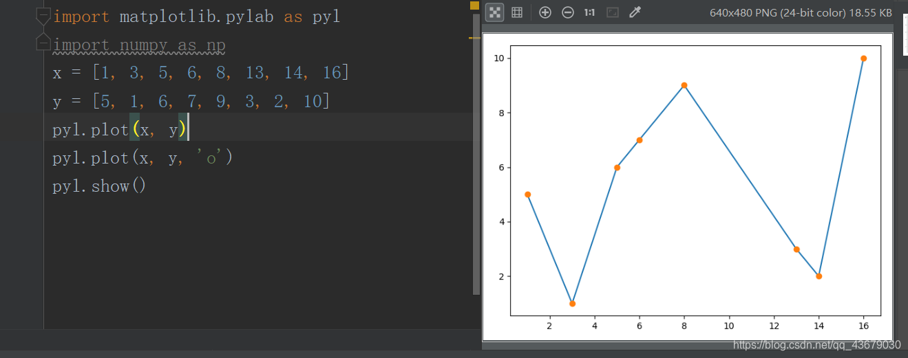Click the yellow warning stripe mark in the gutter

(x=474, y=38)
